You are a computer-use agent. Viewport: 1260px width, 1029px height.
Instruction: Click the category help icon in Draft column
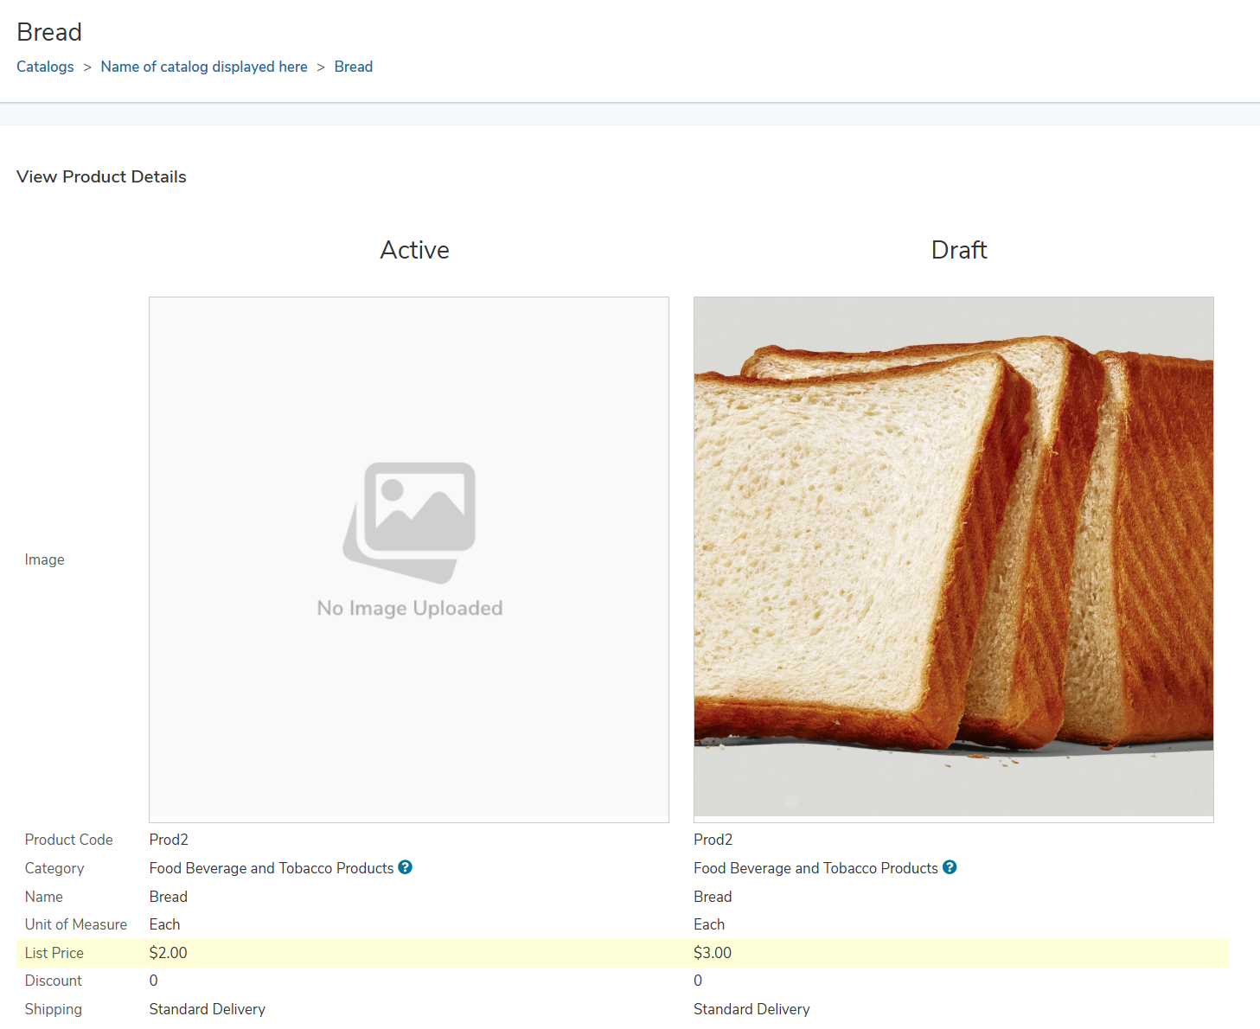pos(950,867)
